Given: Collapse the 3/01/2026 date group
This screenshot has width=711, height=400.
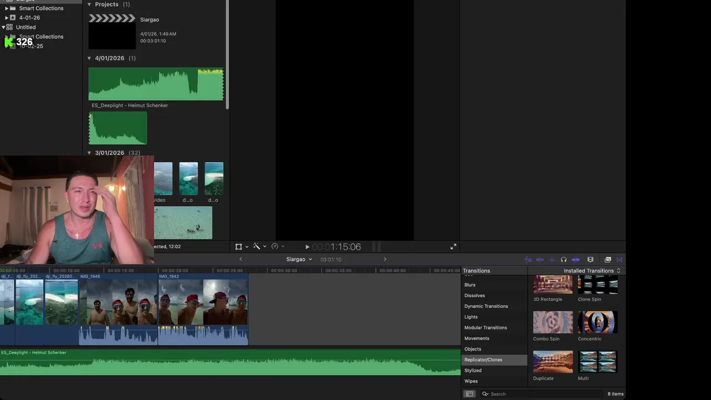Looking at the screenshot, I should tap(89, 153).
